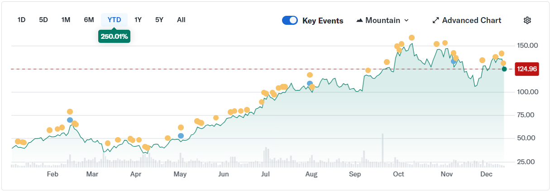Select the 1D time range tab
This screenshot has width=550, height=194.
coord(21,20)
